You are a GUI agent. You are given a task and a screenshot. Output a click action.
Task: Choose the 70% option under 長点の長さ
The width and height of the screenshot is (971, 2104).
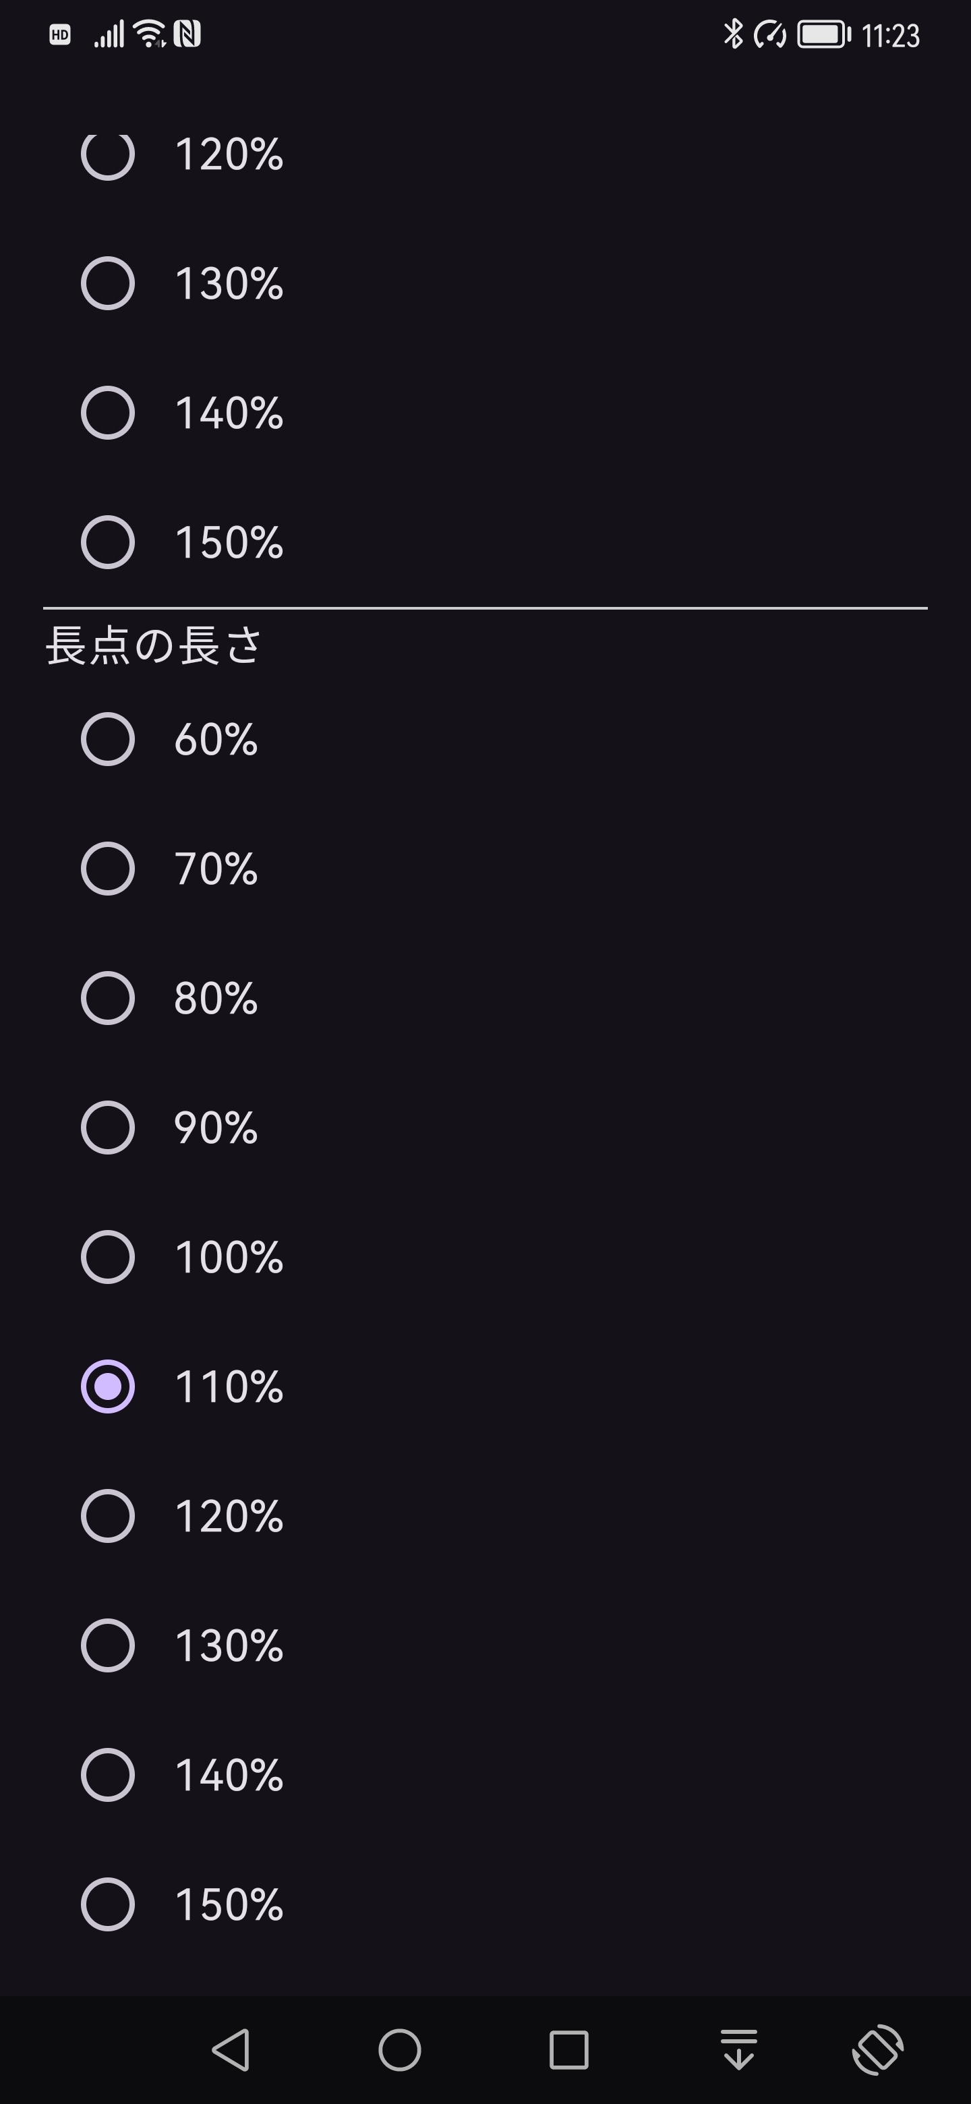108,868
